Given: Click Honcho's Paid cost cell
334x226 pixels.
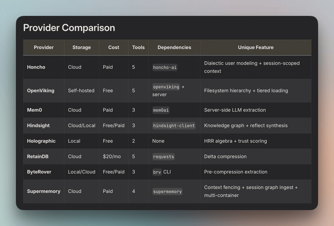Looking at the screenshot, I should [108, 67].
